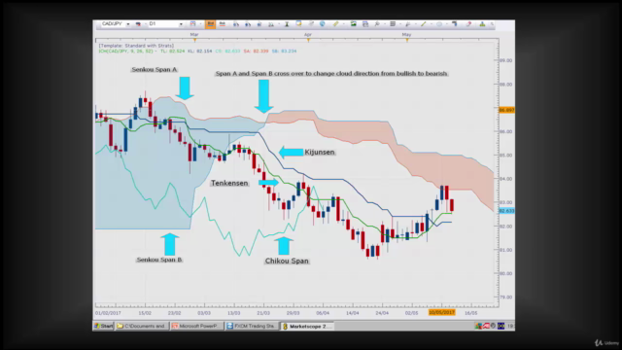Viewport: 622px width, 350px height.
Task: Click the red pin toolbar icon
Action: tap(468, 24)
